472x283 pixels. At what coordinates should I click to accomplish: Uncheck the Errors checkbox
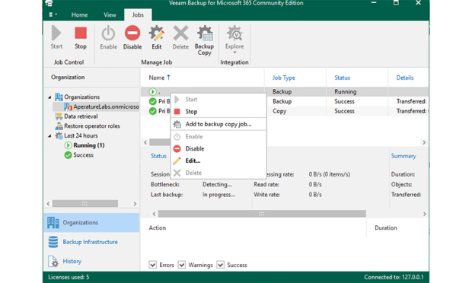(153, 265)
